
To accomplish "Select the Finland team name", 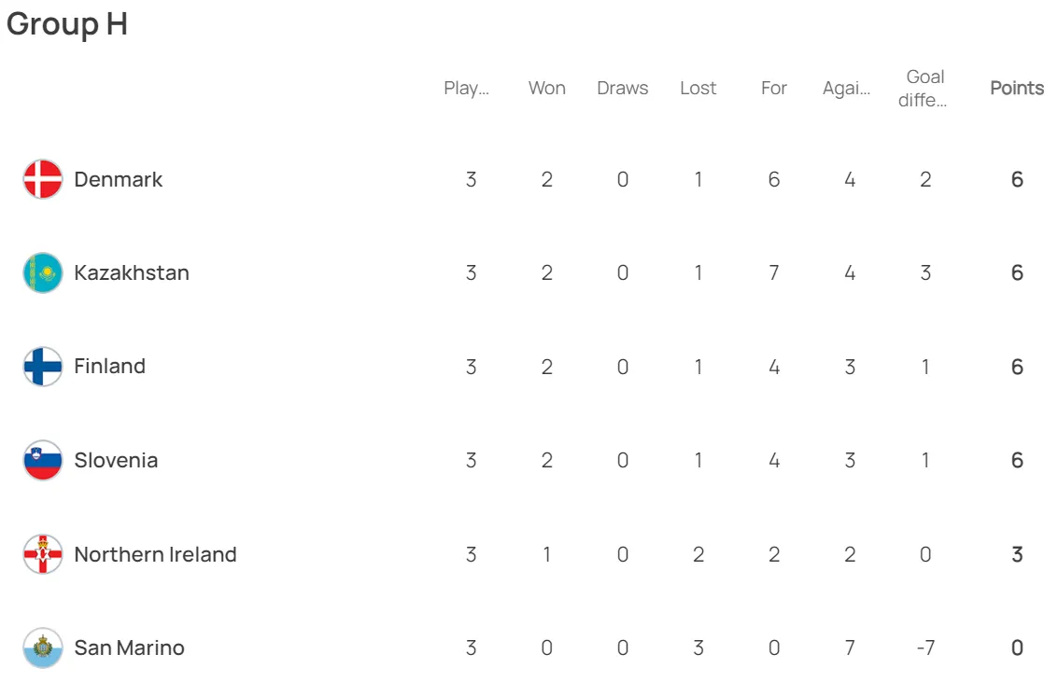I will point(110,366).
